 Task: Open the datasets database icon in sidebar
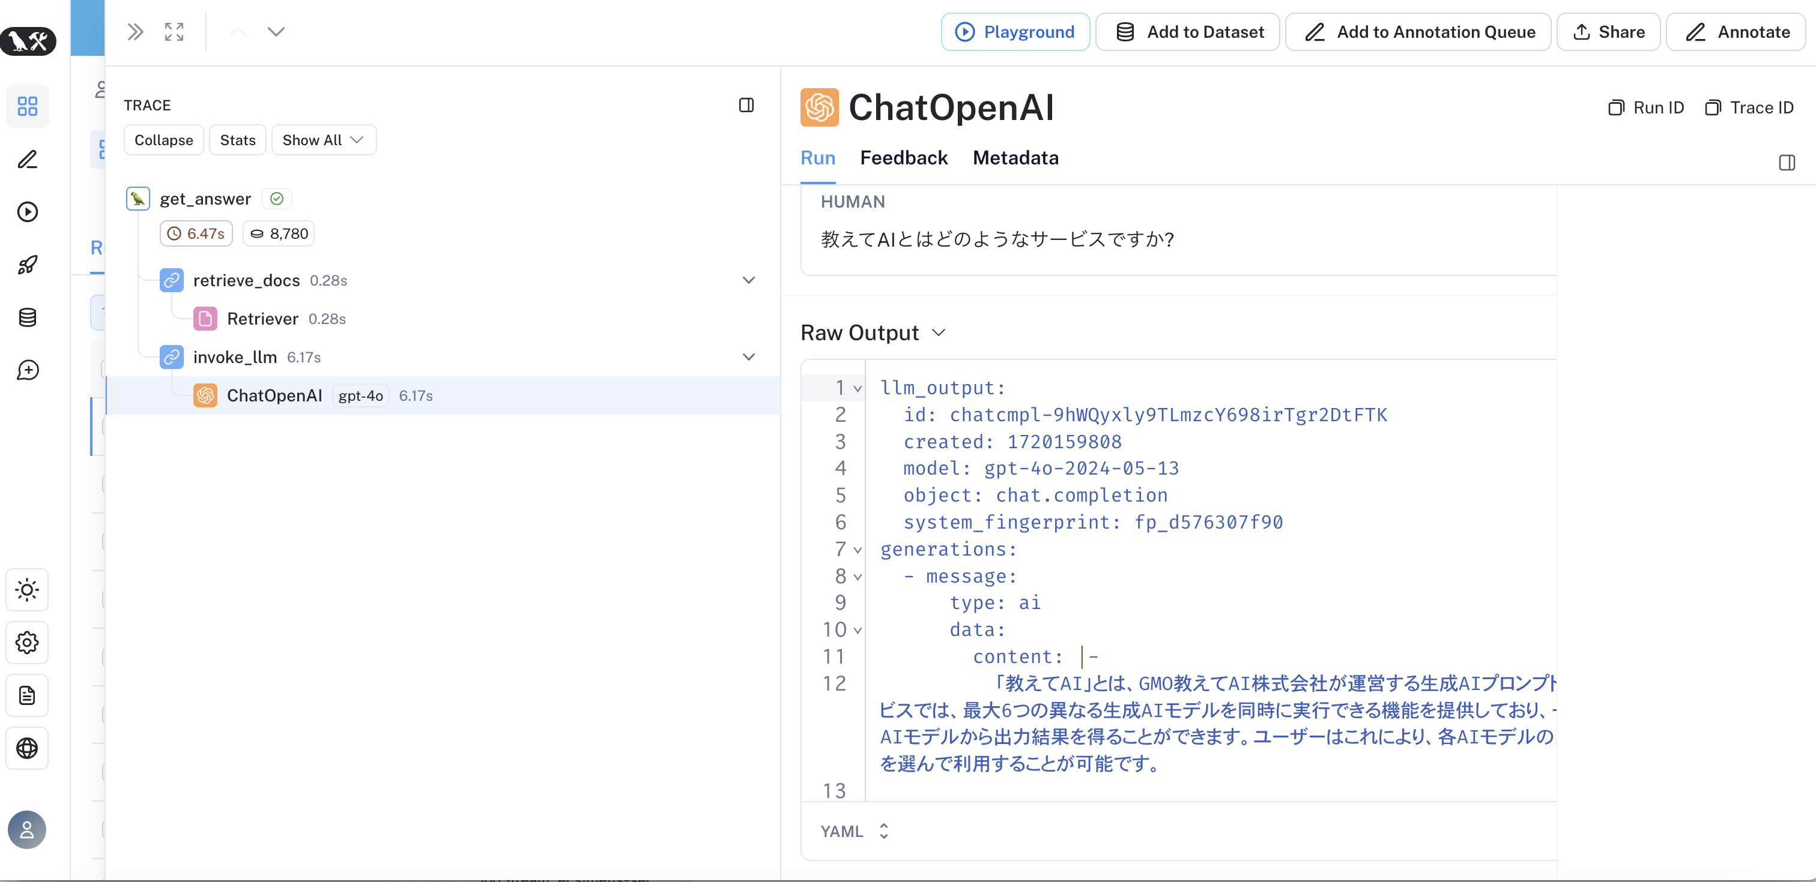[x=28, y=318]
